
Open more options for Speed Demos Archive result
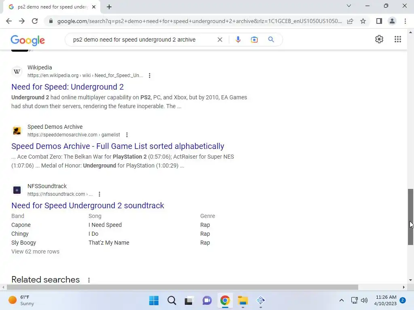pos(127,135)
